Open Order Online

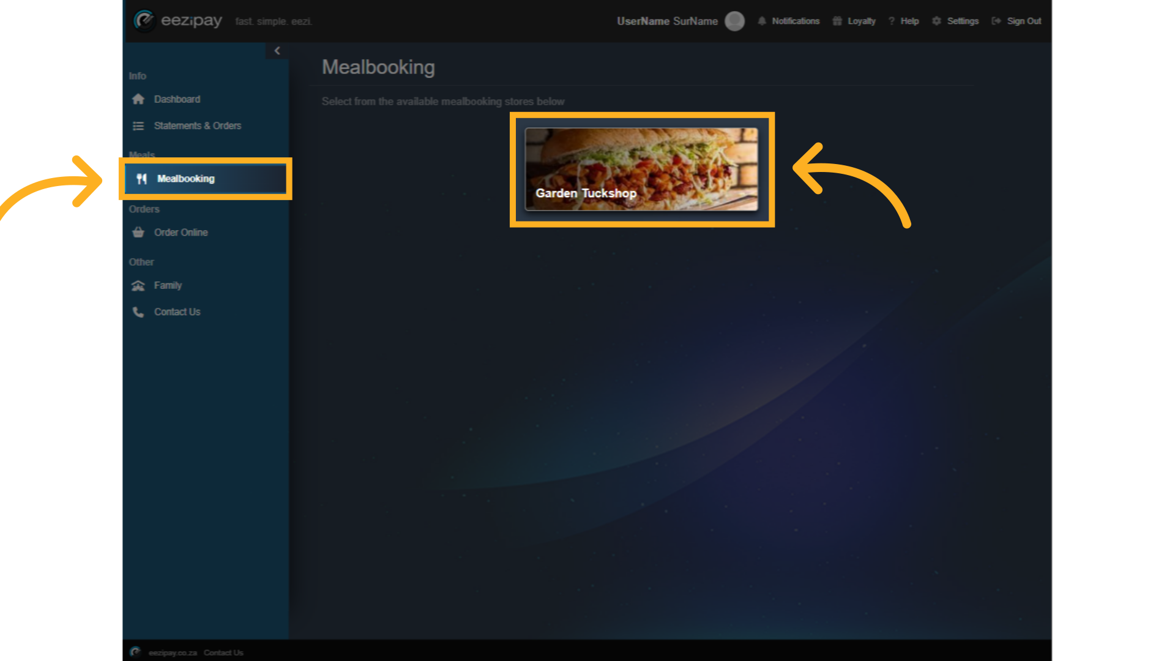pyautogui.click(x=181, y=233)
